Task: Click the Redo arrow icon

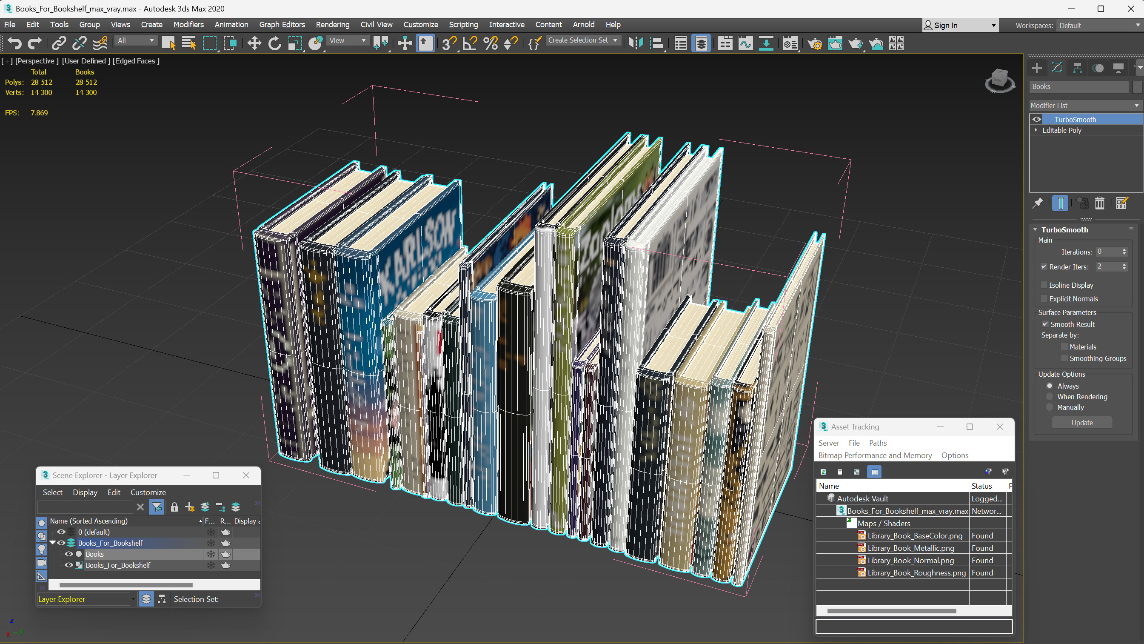Action: click(34, 43)
